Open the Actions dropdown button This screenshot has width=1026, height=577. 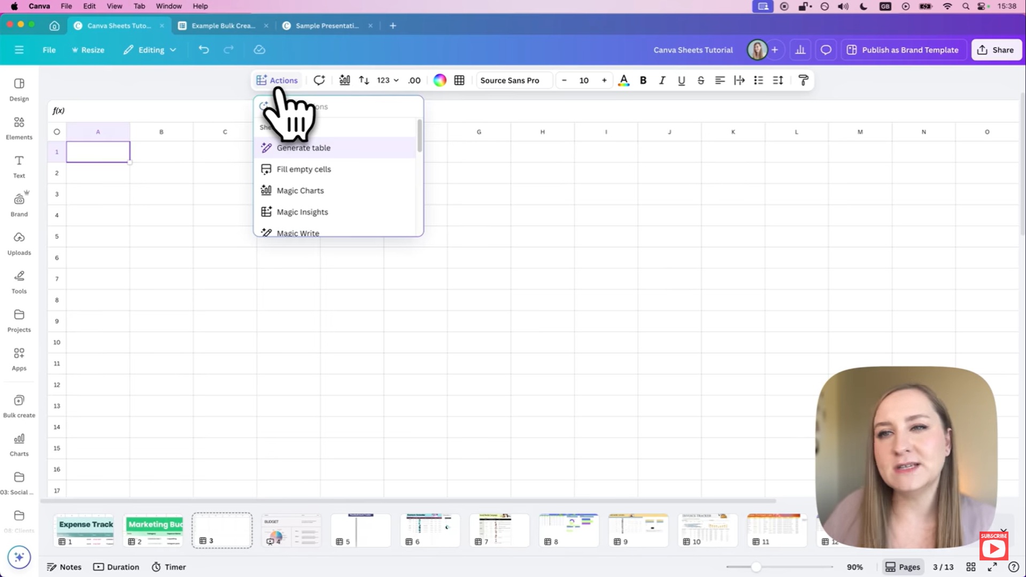click(277, 80)
